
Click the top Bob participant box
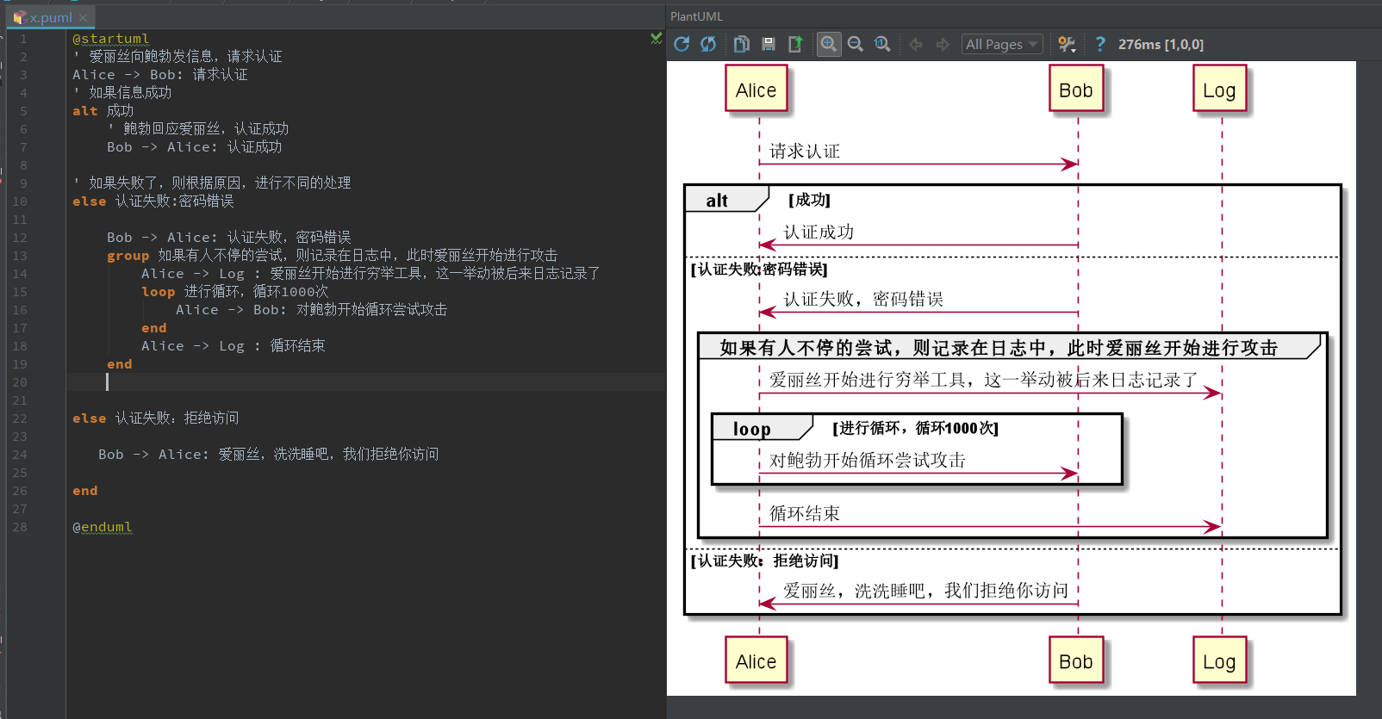click(1075, 90)
